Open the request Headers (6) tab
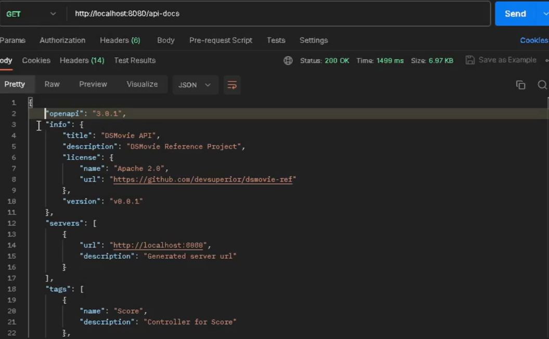549x339 pixels. point(120,41)
